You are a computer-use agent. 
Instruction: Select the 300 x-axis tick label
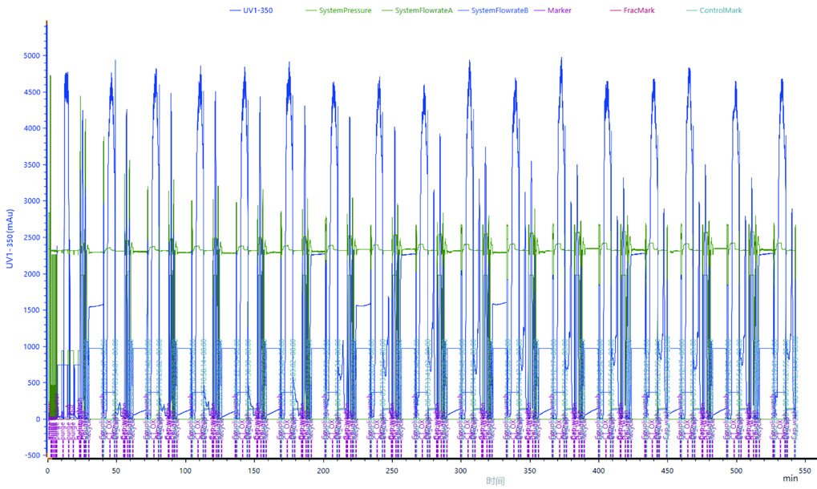[460, 471]
